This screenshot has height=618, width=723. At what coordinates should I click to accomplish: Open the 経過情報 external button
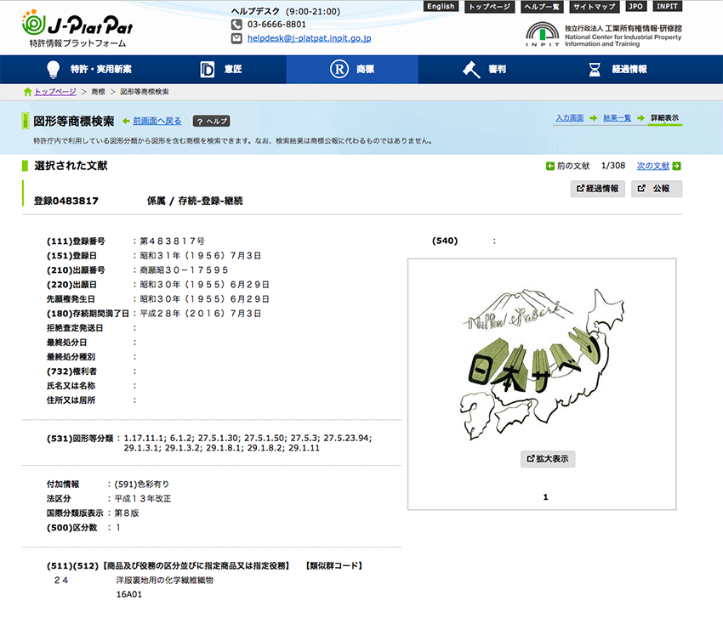point(598,189)
